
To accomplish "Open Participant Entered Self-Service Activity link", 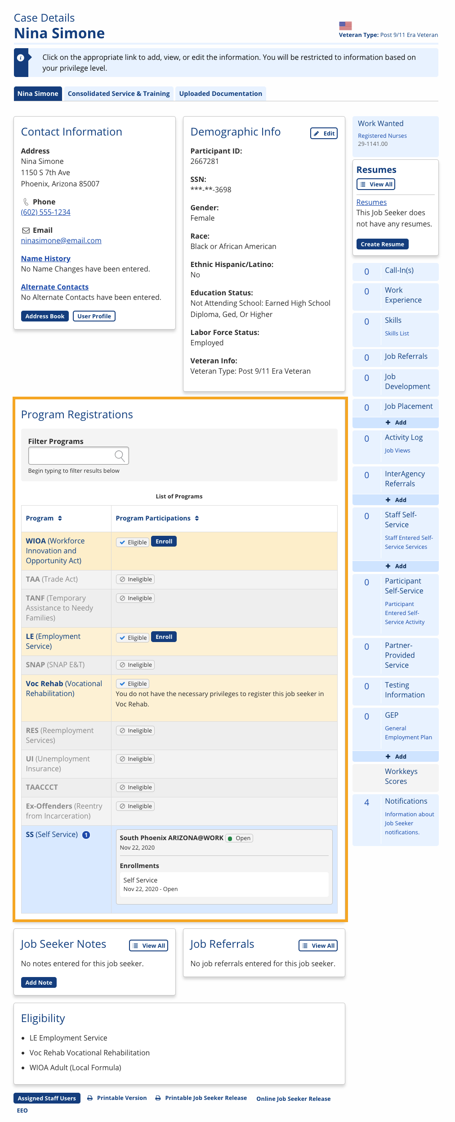I will pos(405,613).
